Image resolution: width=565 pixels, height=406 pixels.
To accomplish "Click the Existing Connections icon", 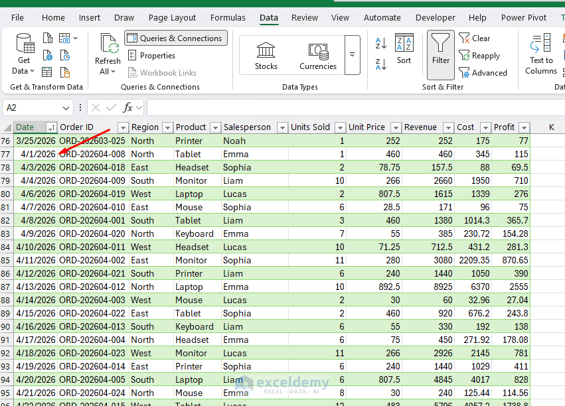I will [65, 72].
